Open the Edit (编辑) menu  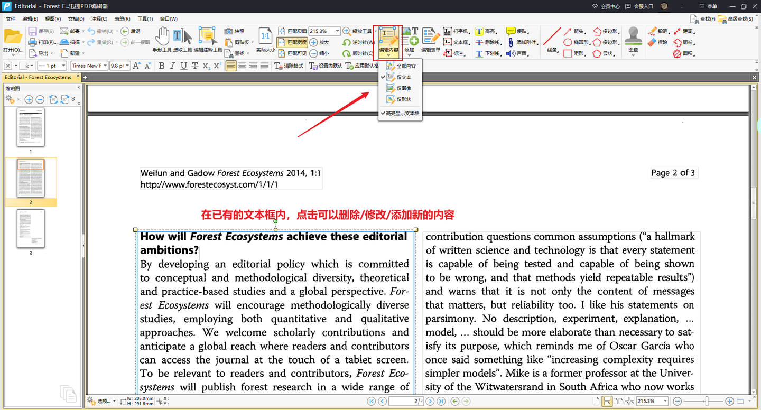pos(30,19)
